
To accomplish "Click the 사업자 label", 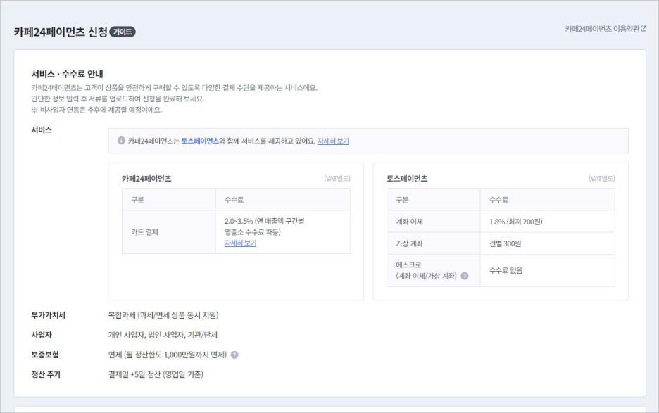I will point(42,335).
